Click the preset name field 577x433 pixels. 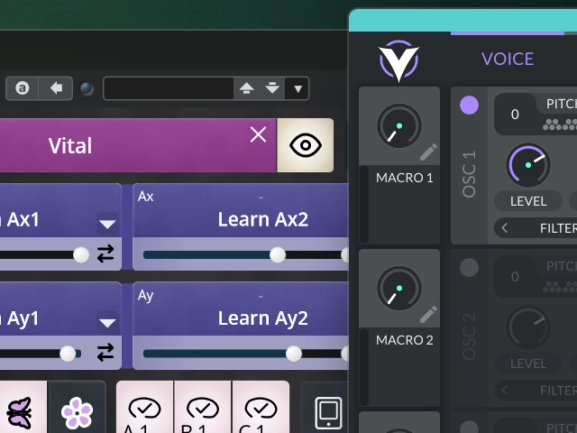(x=169, y=88)
